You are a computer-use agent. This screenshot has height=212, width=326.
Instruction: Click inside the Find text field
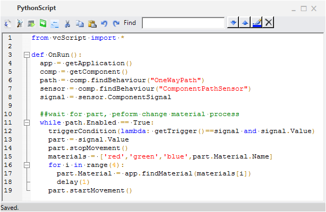(183, 23)
